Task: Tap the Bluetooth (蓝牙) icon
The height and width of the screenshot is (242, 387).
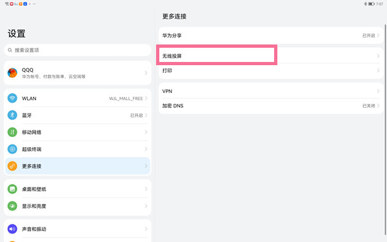Action: point(12,115)
